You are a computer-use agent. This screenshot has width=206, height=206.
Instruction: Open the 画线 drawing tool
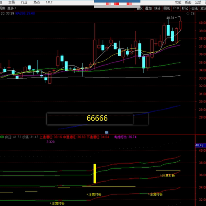166,8
